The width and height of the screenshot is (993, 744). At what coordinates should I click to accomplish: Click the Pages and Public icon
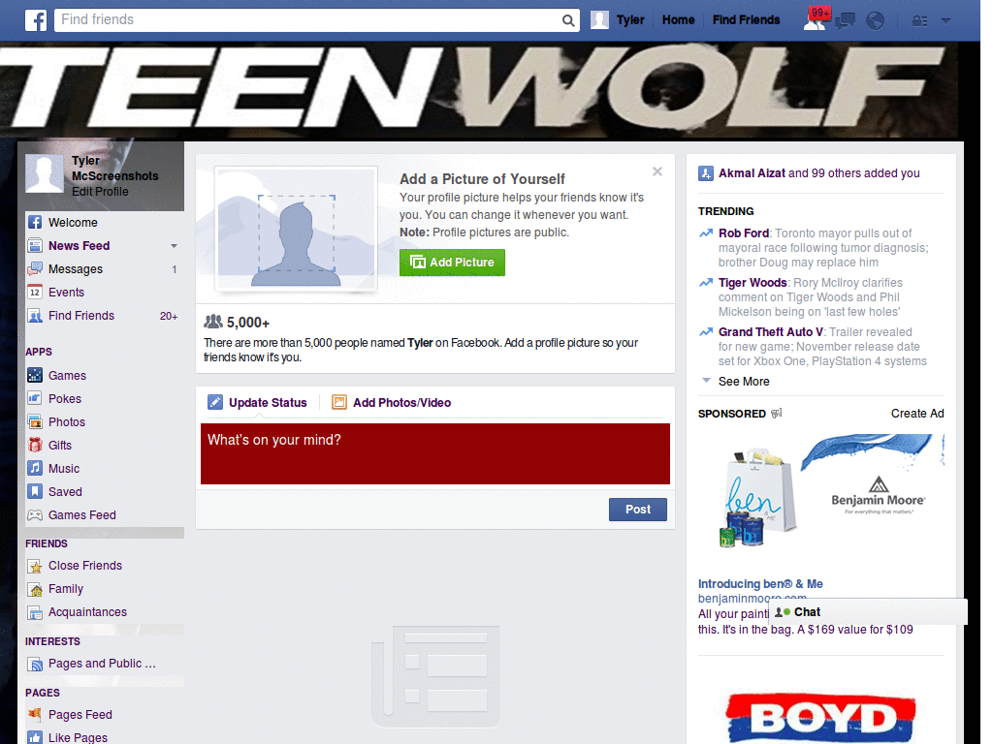(x=35, y=664)
